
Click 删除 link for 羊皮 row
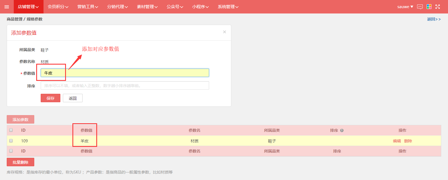pos(408,141)
